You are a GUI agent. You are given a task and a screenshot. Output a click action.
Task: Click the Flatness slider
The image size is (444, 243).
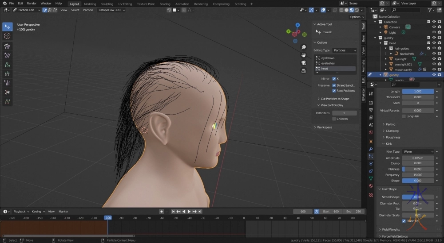[418, 169]
